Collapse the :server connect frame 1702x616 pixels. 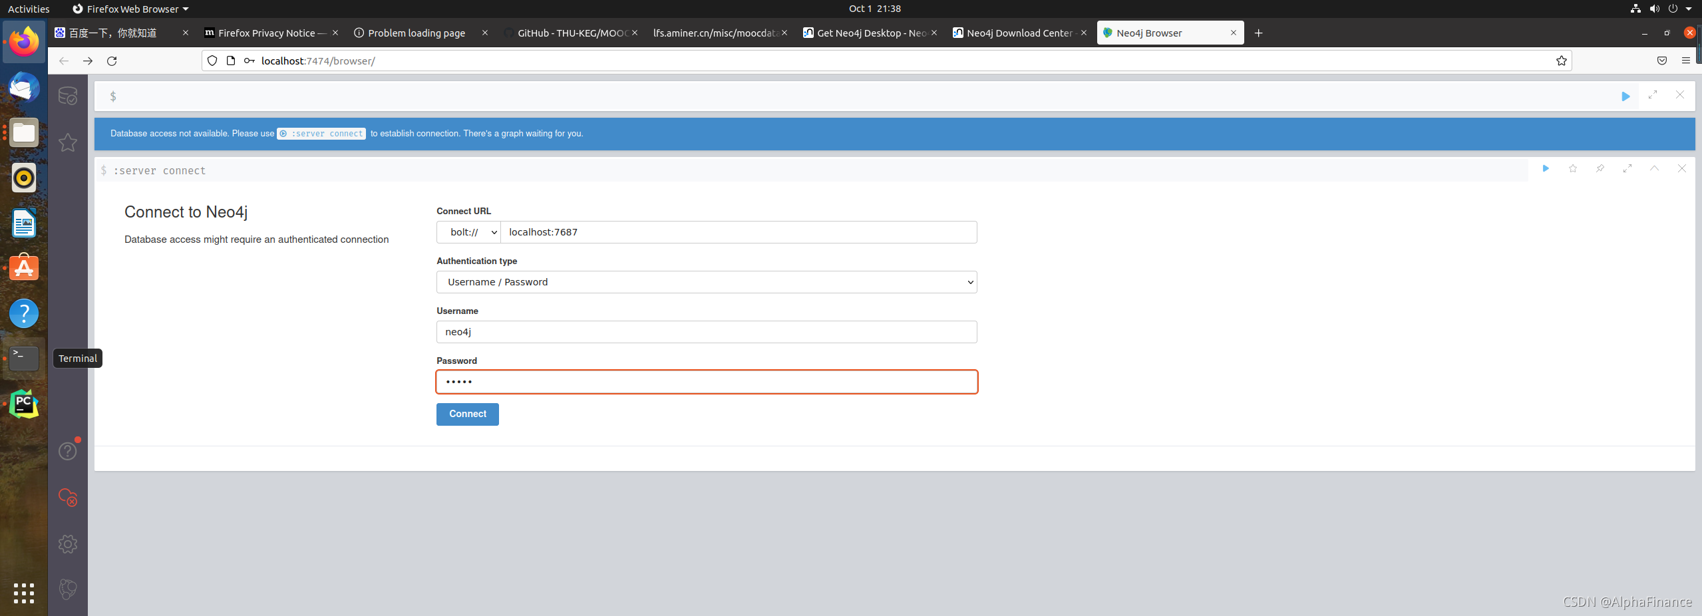point(1654,169)
